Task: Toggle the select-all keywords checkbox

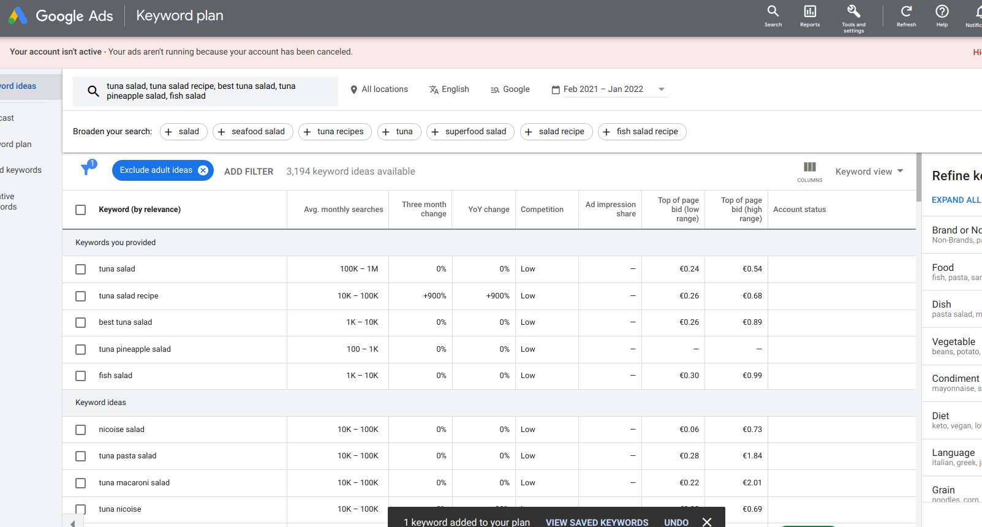Action: tap(80, 210)
